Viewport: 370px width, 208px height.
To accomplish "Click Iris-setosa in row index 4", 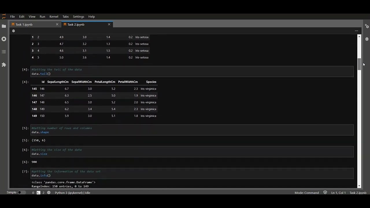I will (x=142, y=57).
